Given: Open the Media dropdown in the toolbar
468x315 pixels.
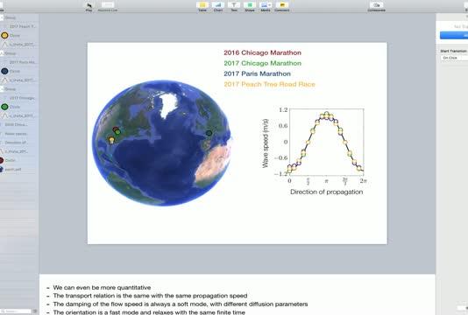Looking at the screenshot, I should [266, 6].
